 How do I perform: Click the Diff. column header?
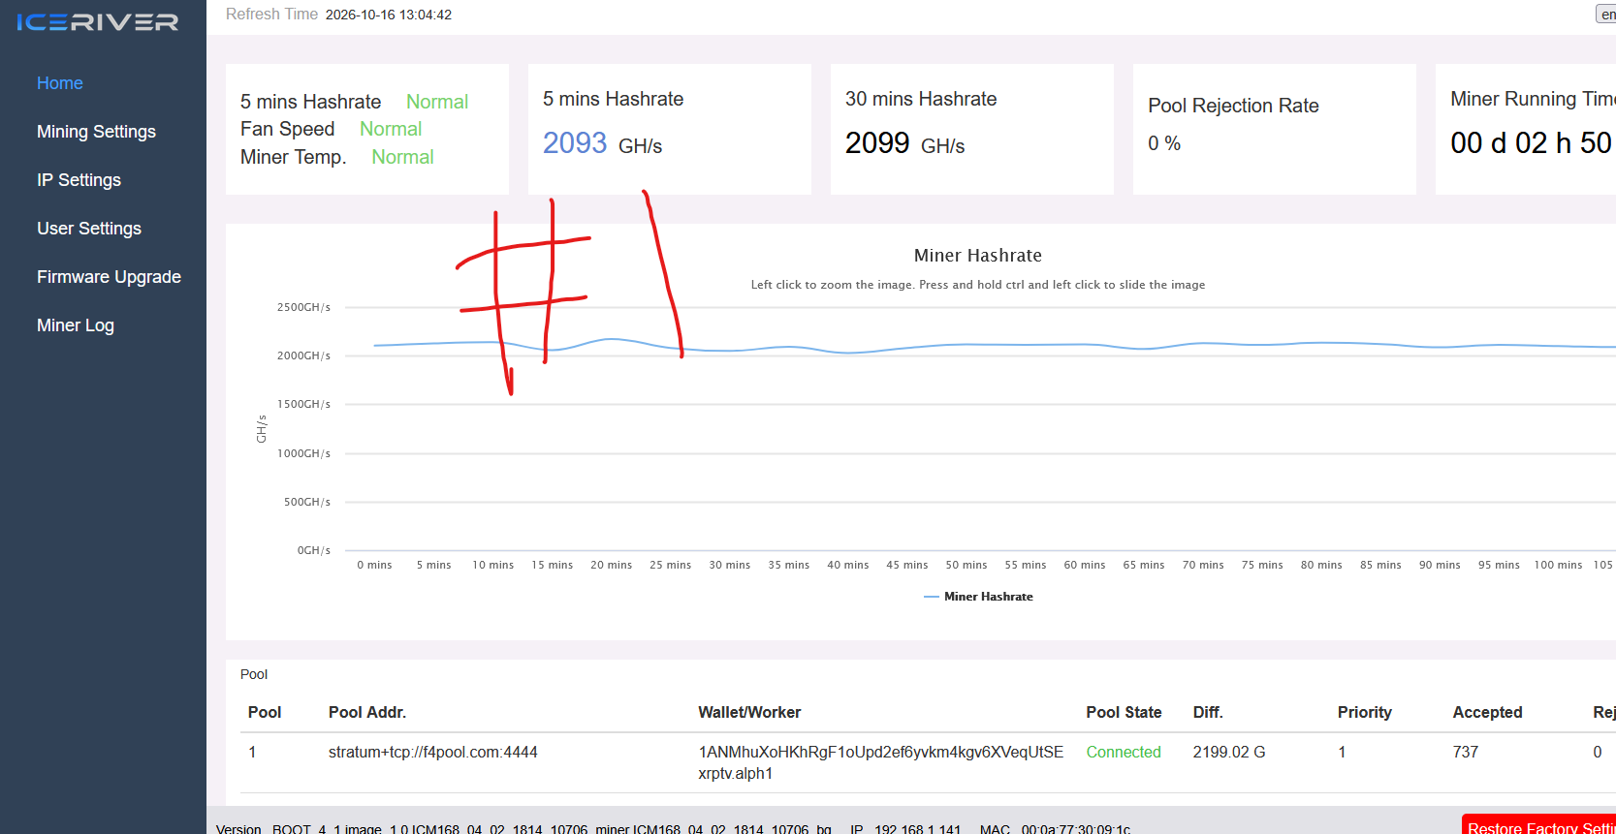(1208, 713)
